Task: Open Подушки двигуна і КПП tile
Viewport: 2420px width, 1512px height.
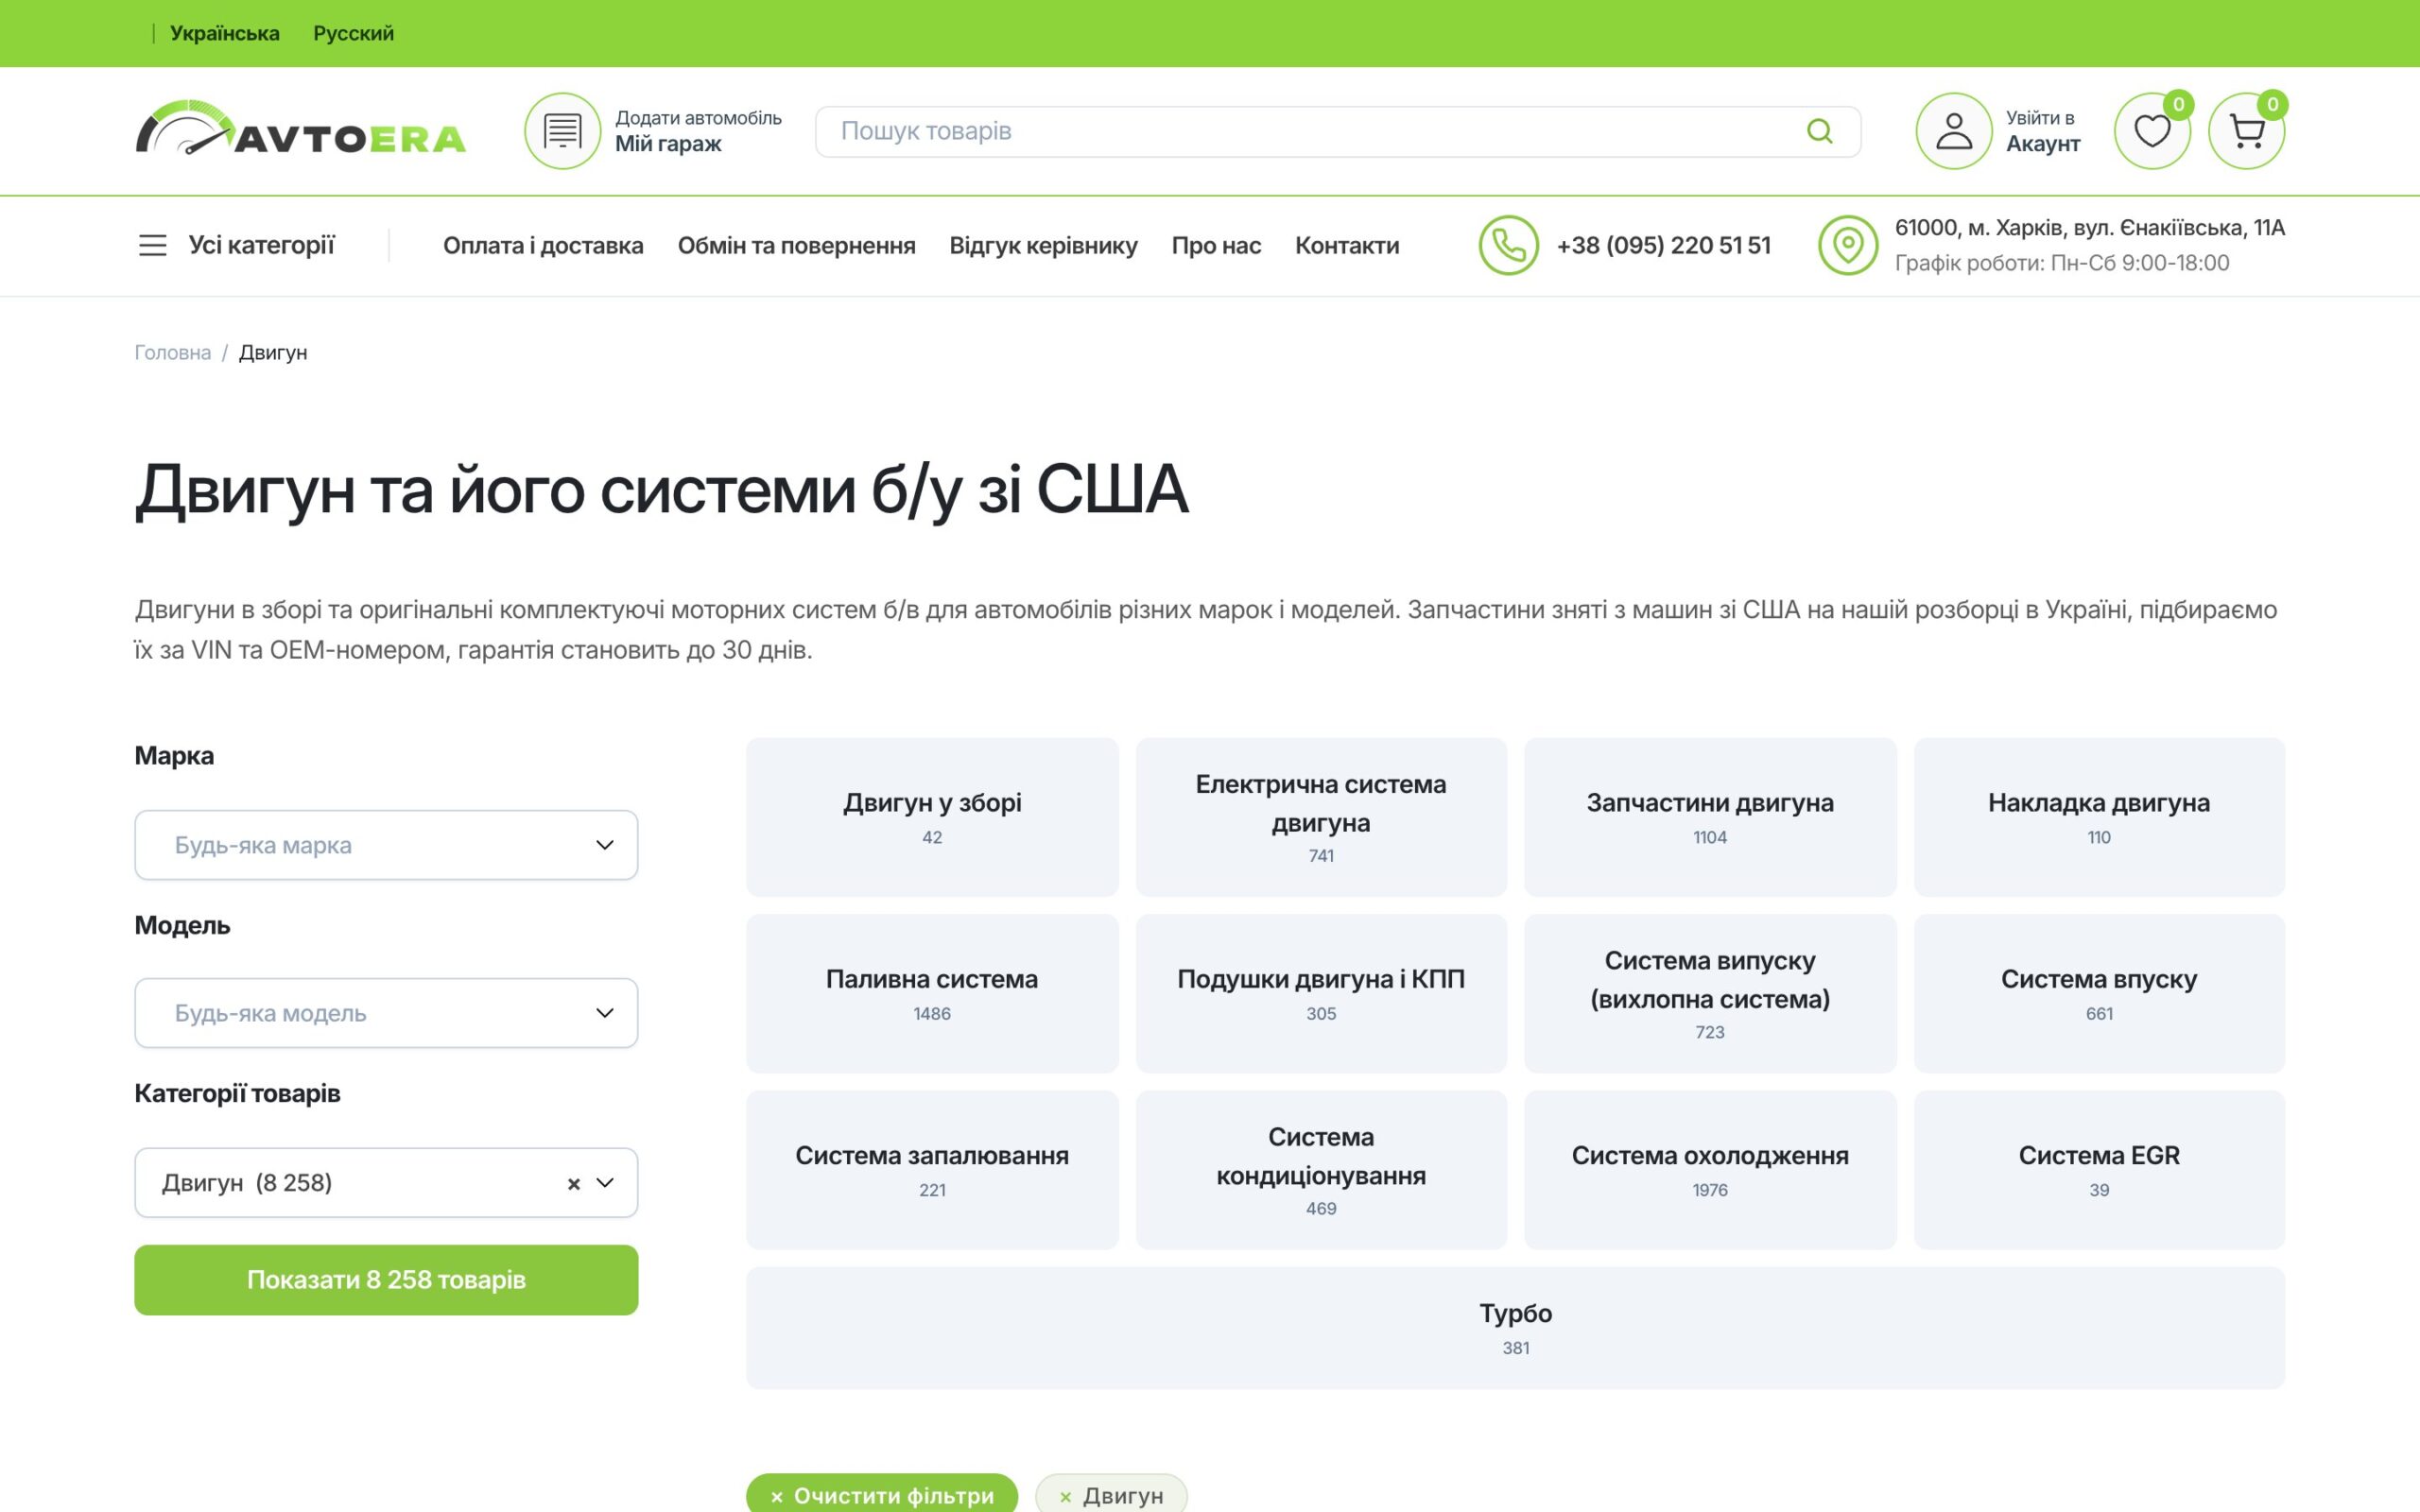Action: [x=1321, y=993]
